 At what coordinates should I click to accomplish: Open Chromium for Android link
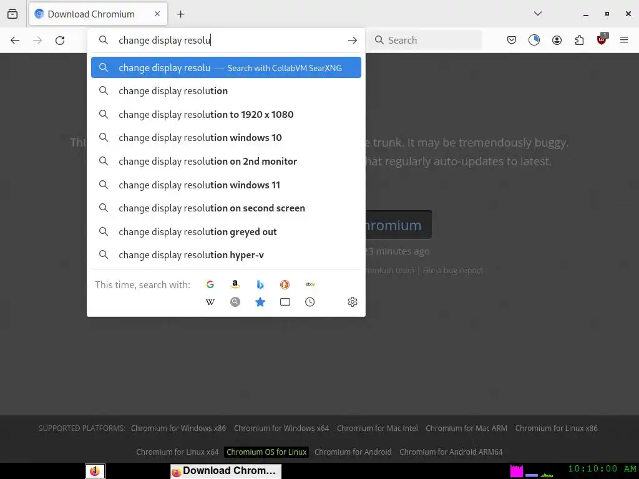pos(353,452)
